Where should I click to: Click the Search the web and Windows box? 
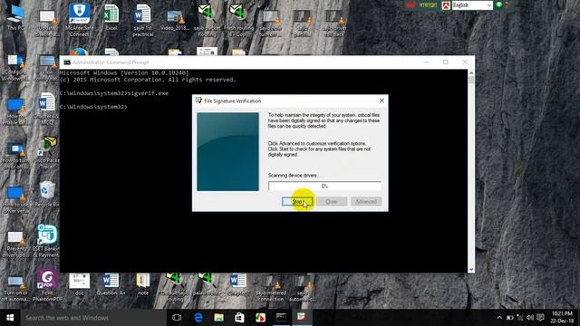tap(93, 318)
